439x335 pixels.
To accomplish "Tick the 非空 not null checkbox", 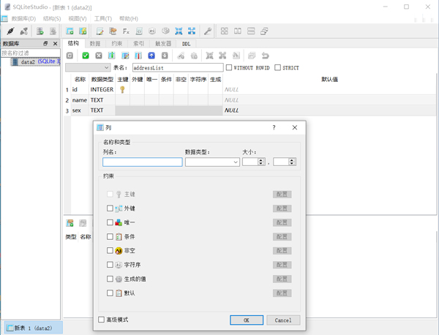I will click(x=110, y=251).
